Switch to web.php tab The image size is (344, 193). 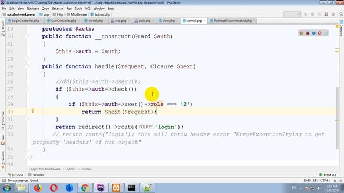[120, 21]
